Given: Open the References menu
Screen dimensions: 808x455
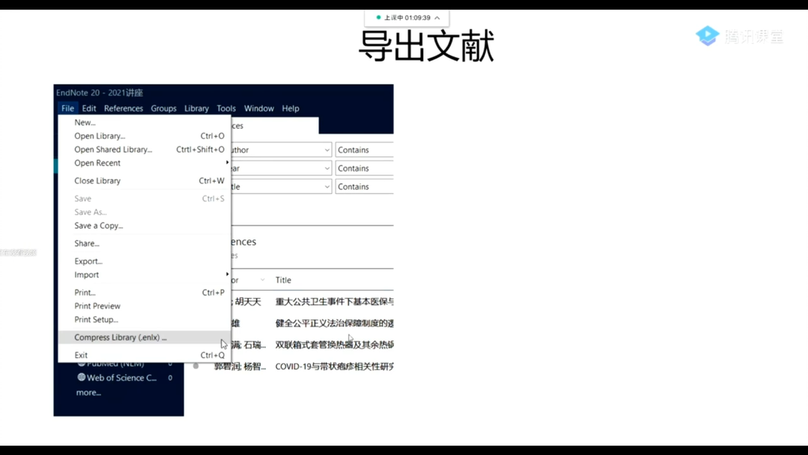Looking at the screenshot, I should pyautogui.click(x=123, y=108).
